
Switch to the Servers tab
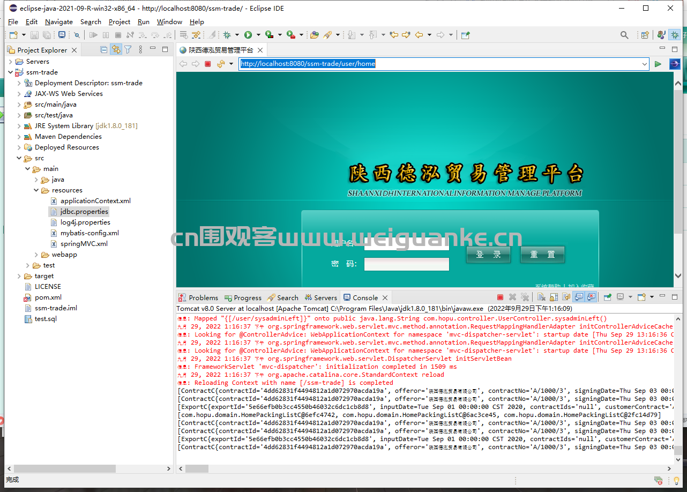(321, 297)
